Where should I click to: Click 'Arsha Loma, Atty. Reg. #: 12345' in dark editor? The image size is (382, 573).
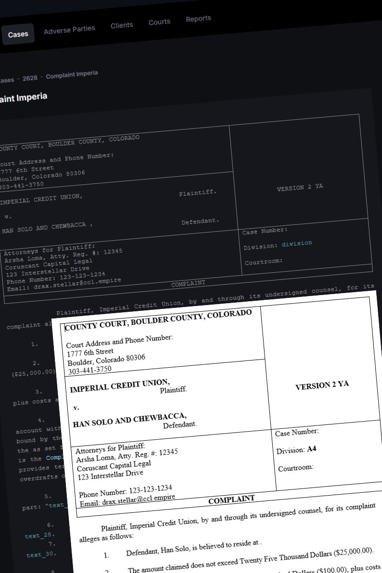pyautogui.click(x=64, y=255)
